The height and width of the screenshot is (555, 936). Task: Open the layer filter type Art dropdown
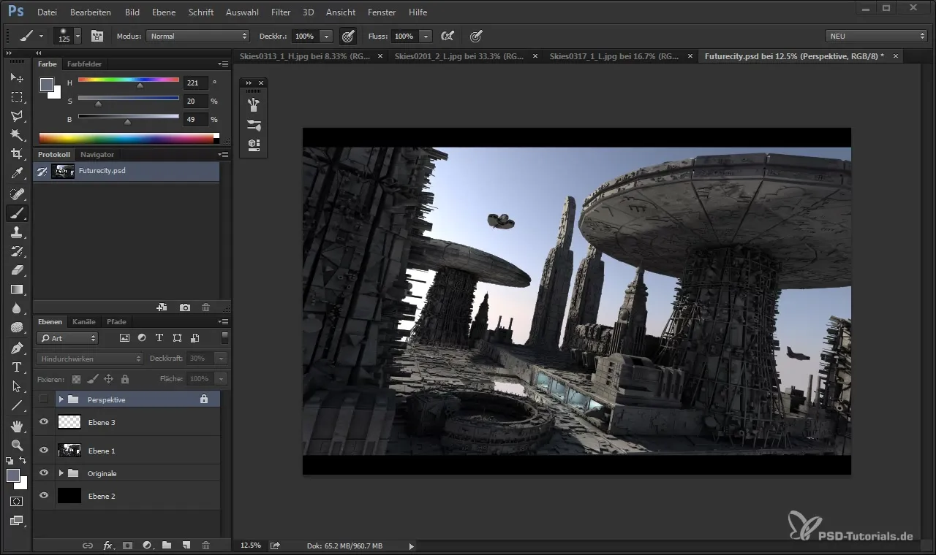click(x=67, y=338)
